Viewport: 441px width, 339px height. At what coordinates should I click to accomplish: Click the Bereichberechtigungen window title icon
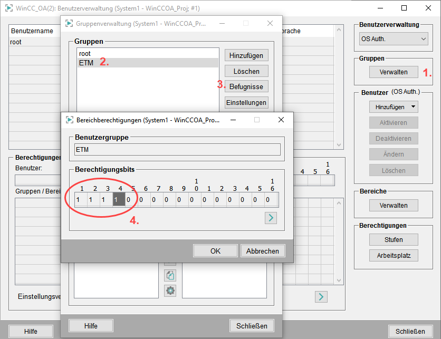coord(69,120)
